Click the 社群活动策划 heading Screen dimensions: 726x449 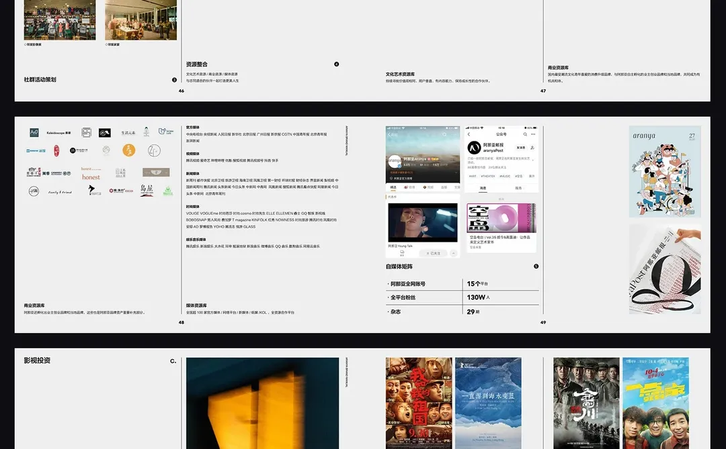coord(40,80)
